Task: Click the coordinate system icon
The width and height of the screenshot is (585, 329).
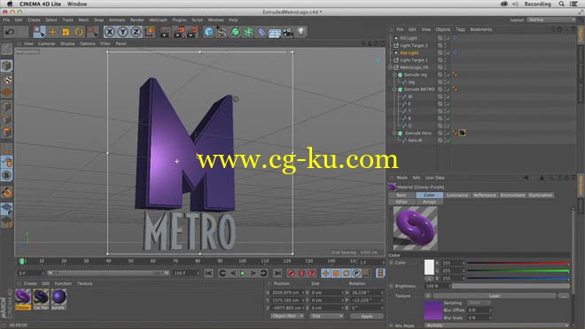Action: coord(150,32)
